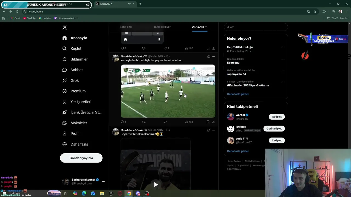Viewport: 351px width, 197px height.
Task: View site information icon in address bar
Action: pos(25,11)
